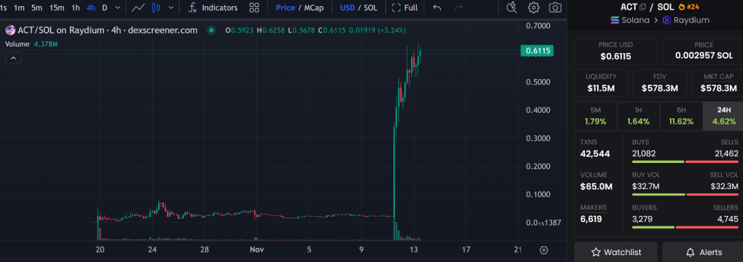Screen dimensions: 743x262
Task: Open chart settings gear
Action: pyautogui.click(x=534, y=8)
